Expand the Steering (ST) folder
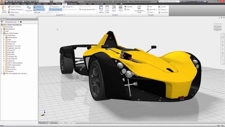Screen dimensions: 225x127 tap(4, 50)
